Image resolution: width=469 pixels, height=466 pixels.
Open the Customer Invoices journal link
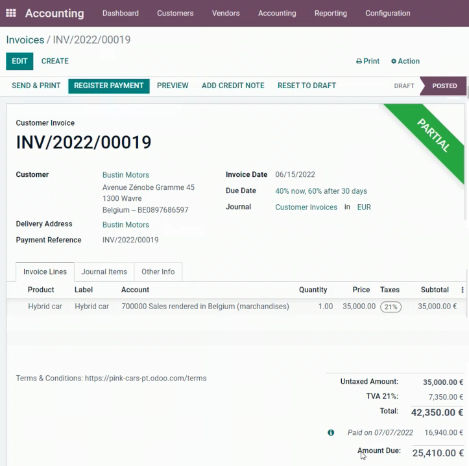point(306,207)
